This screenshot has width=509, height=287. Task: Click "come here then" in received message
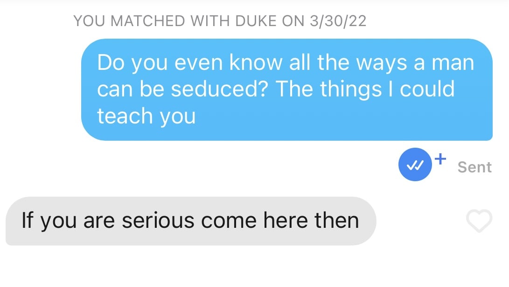(x=280, y=220)
